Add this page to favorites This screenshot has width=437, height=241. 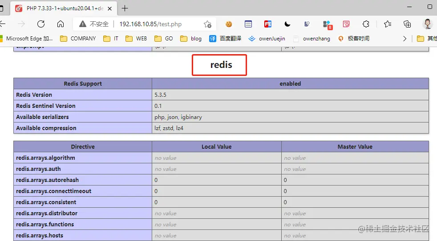(x=208, y=24)
